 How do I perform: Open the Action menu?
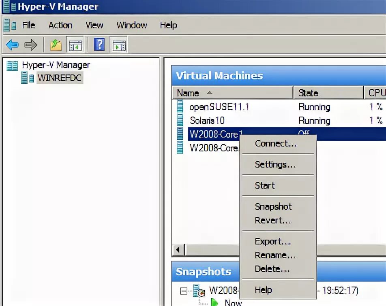click(x=60, y=25)
